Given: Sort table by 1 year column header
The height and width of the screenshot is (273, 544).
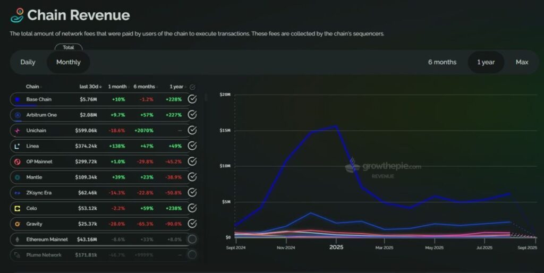Looking at the screenshot, I should point(177,87).
